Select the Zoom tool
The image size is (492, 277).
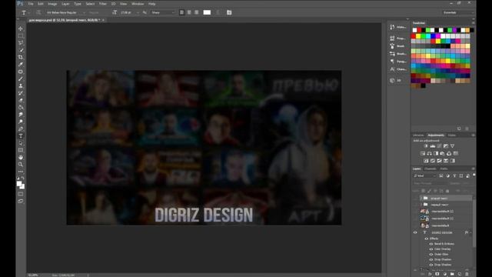pyautogui.click(x=21, y=165)
